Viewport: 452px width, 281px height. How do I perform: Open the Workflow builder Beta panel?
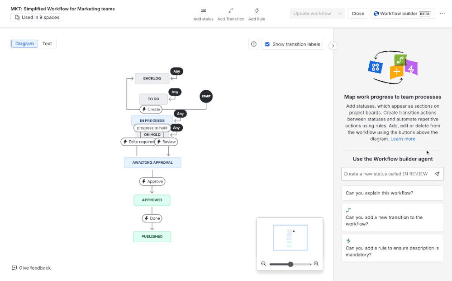tap(402, 13)
